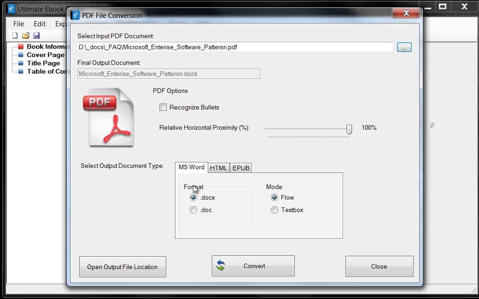479x299 pixels.
Task: Select Table of Contents tree item
Action: 47,71
